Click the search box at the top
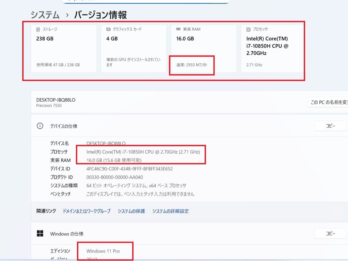This screenshot has height=261, width=348. click(x=146, y=1)
